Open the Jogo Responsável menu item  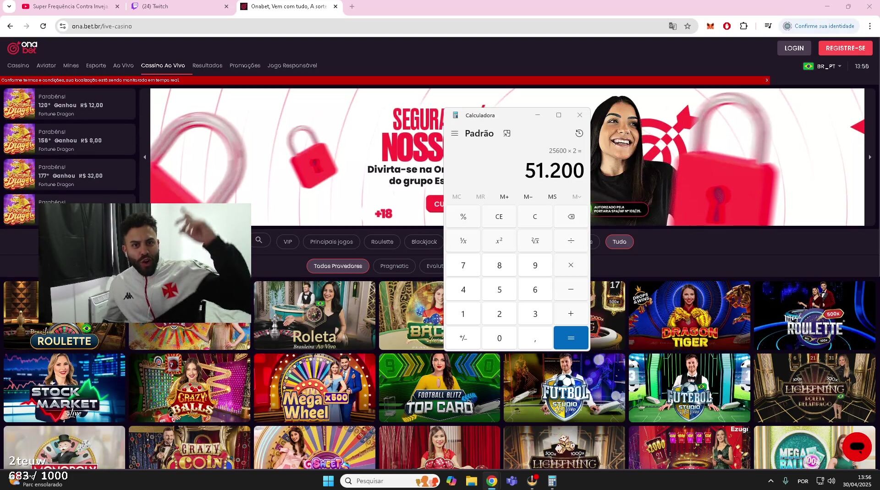tap(292, 65)
